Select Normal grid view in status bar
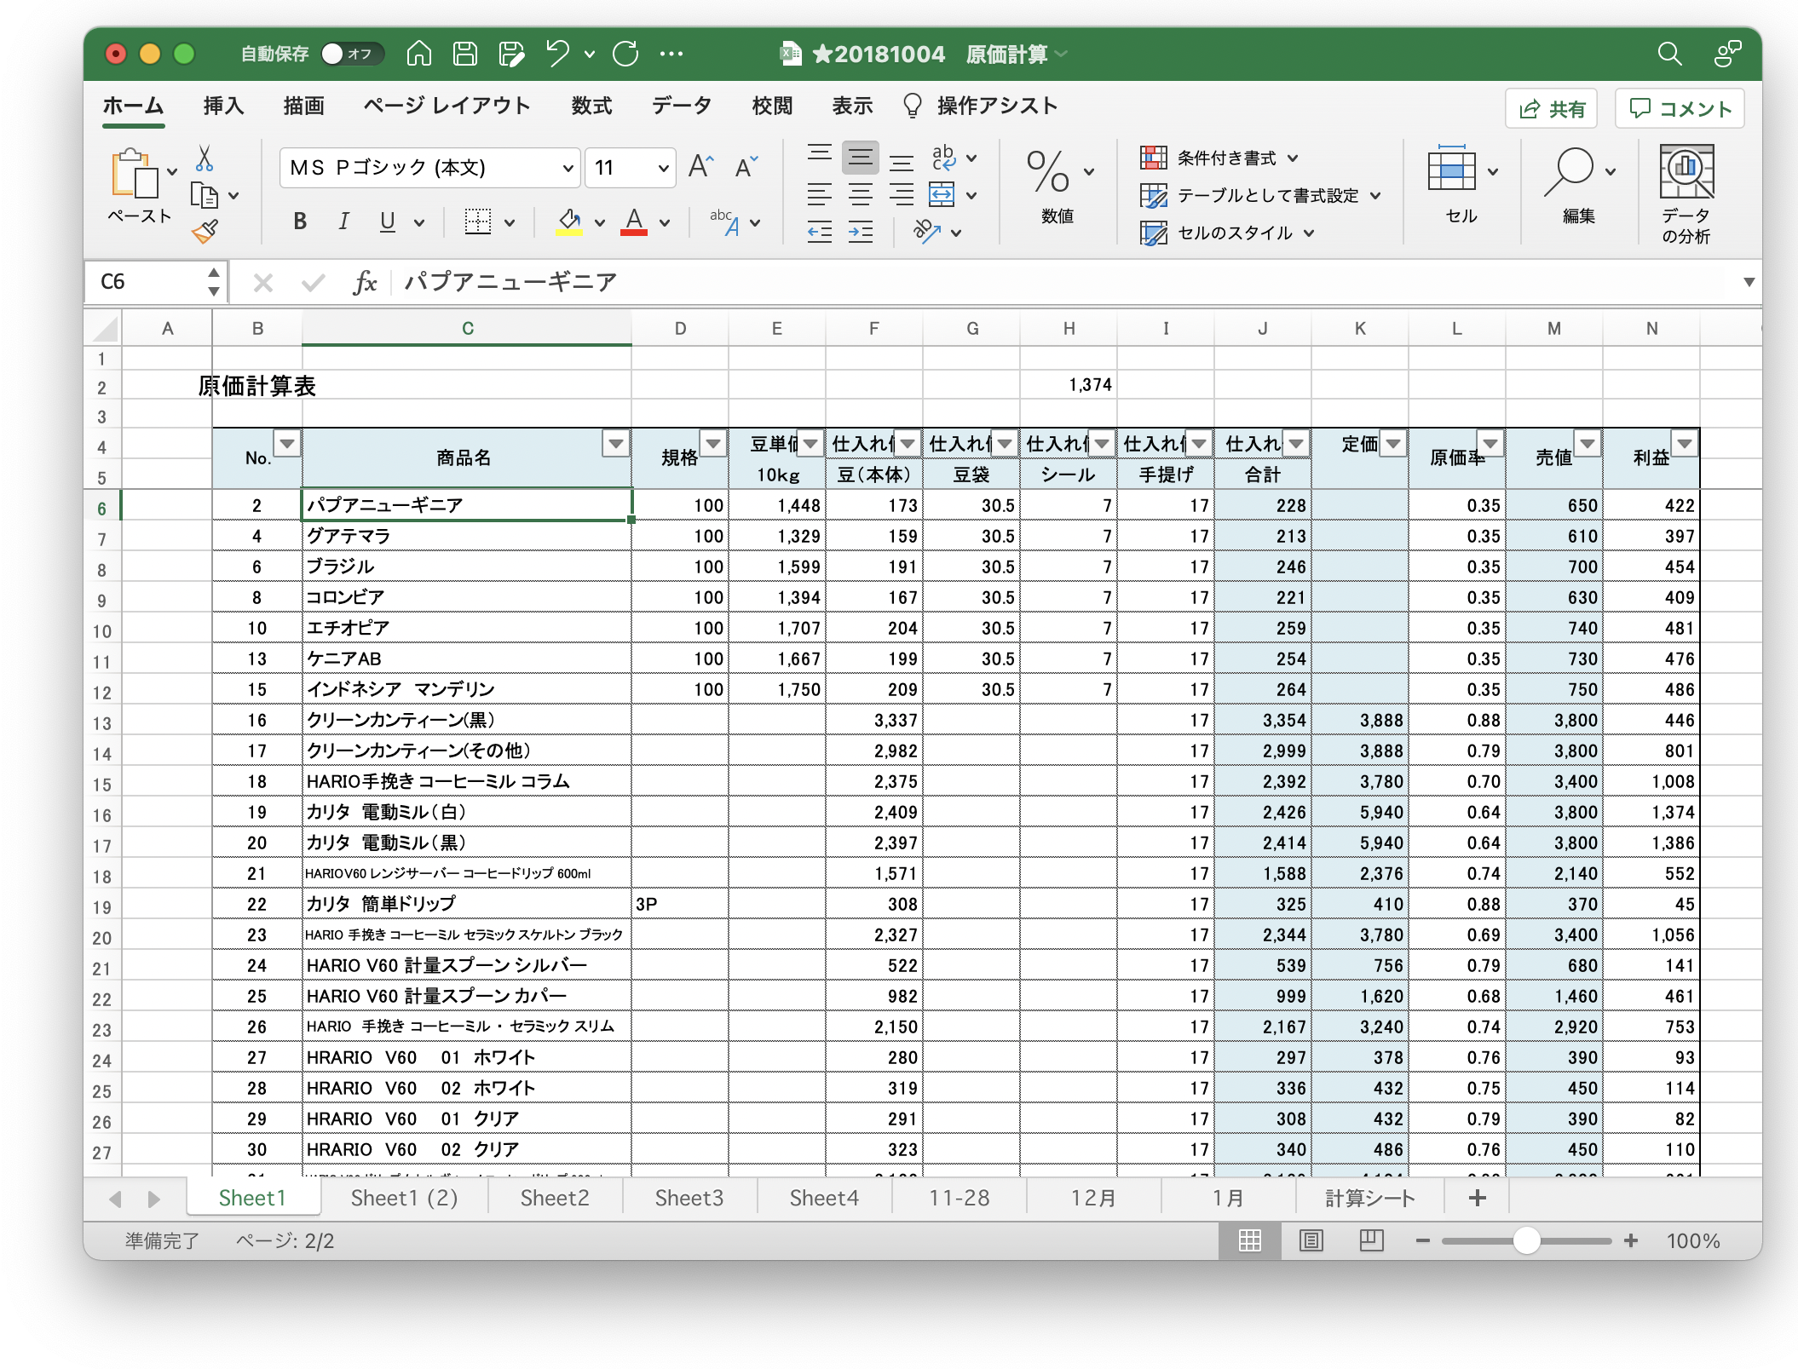1798x1369 pixels. coord(1250,1240)
